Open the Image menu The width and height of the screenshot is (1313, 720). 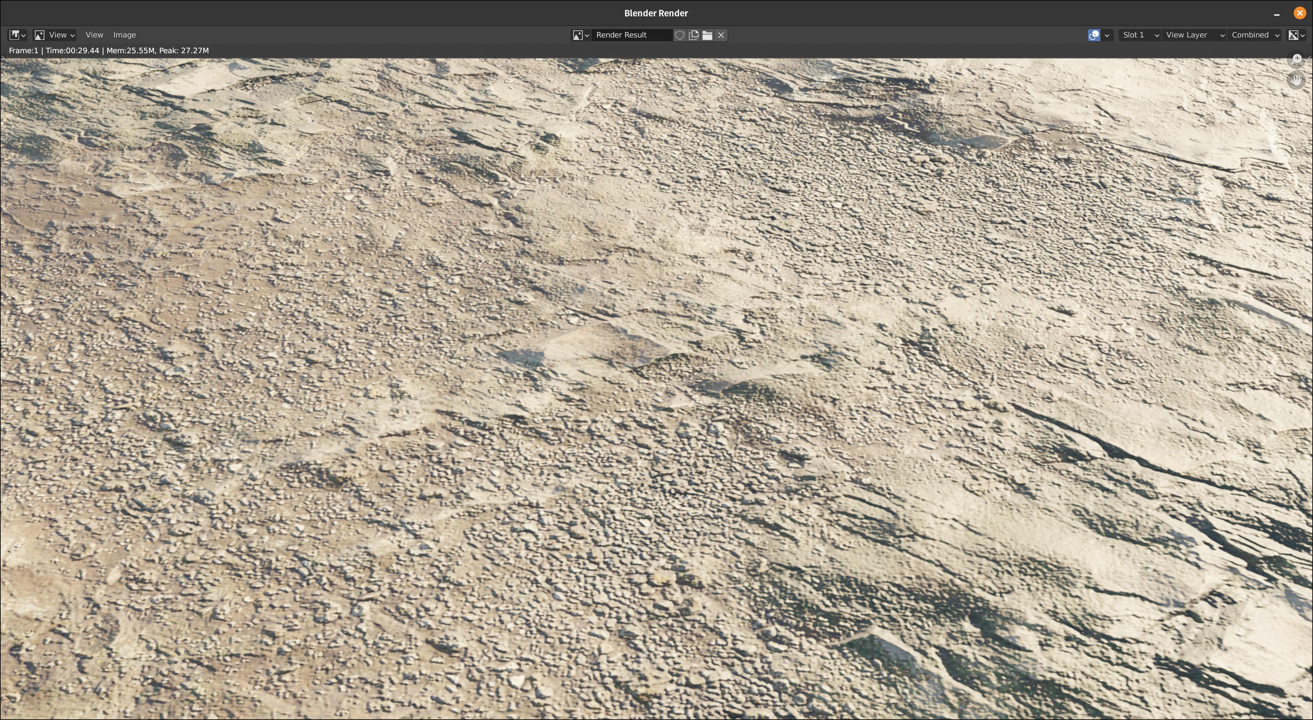tap(124, 34)
